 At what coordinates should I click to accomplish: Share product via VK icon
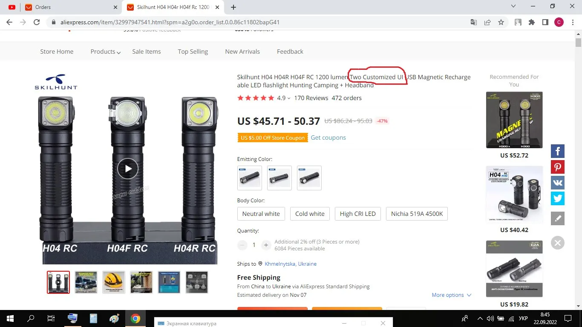click(x=557, y=183)
